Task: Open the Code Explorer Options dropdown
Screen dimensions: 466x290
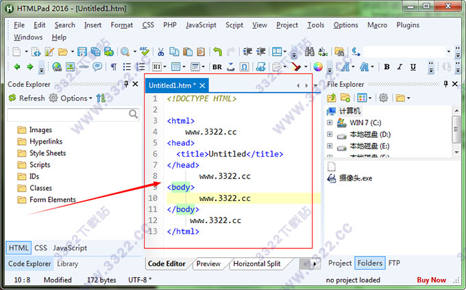Action: coord(90,98)
